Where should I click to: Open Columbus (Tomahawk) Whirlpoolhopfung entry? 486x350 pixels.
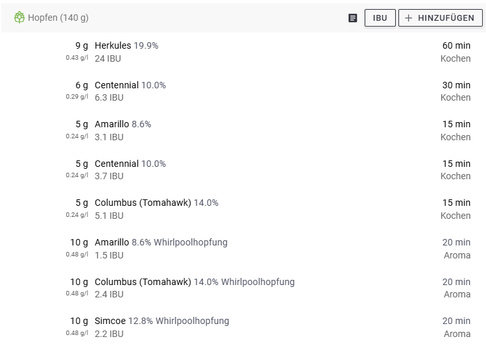click(x=195, y=282)
